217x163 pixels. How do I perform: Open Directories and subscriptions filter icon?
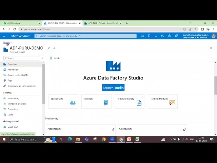tap(149, 36)
